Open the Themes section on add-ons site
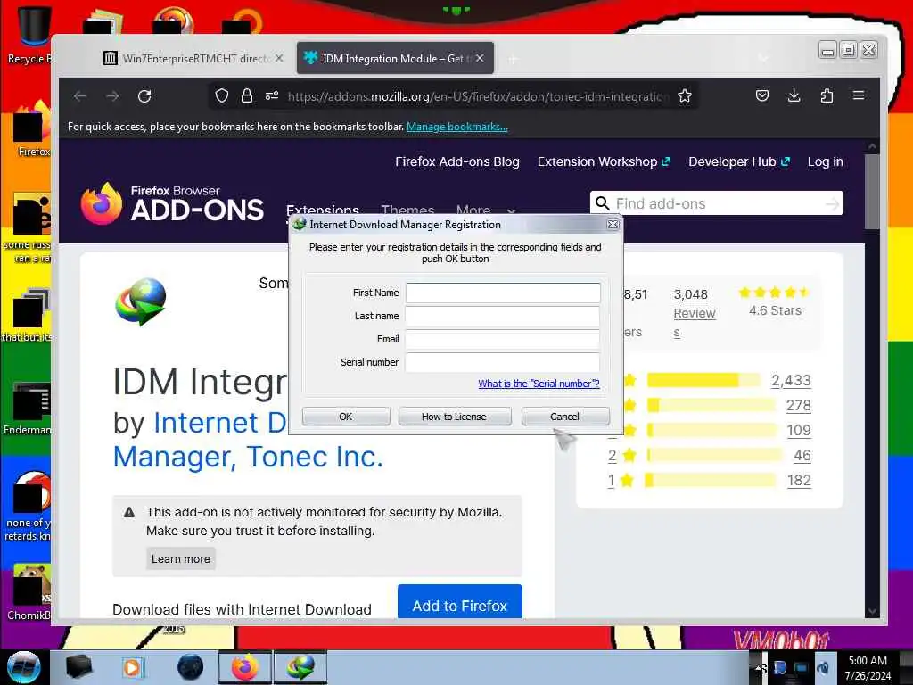 coord(407,210)
